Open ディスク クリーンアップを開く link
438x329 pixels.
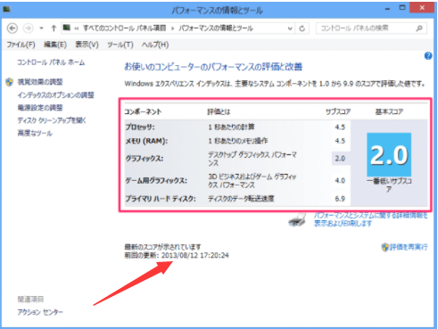coord(52,120)
